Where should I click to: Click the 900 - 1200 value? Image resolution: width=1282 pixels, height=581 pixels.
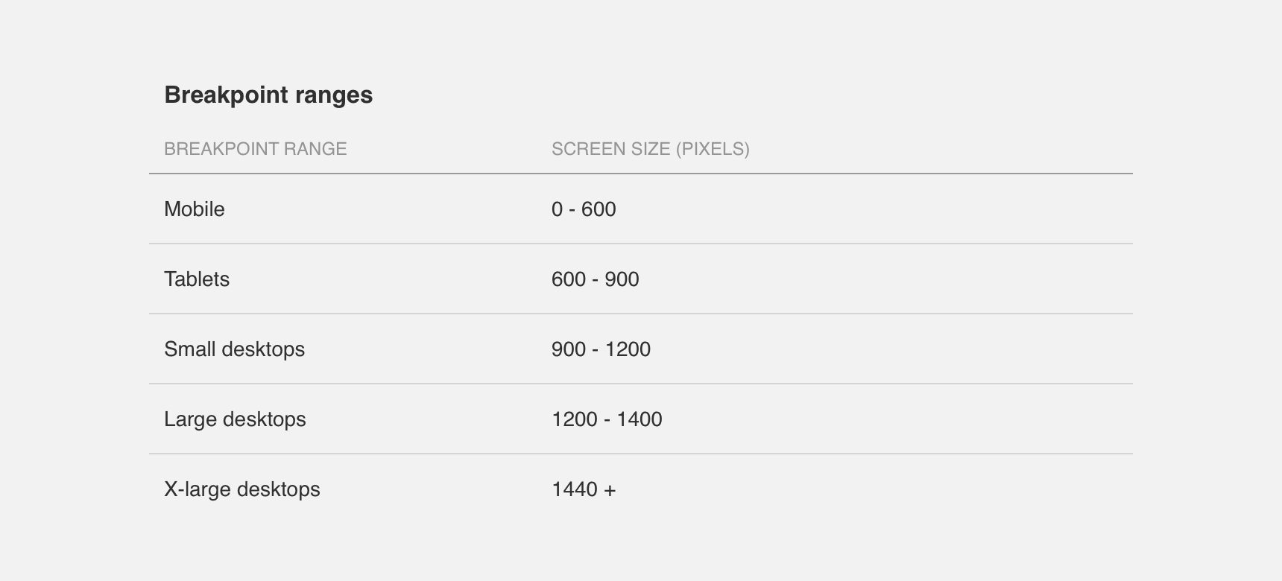click(x=601, y=349)
